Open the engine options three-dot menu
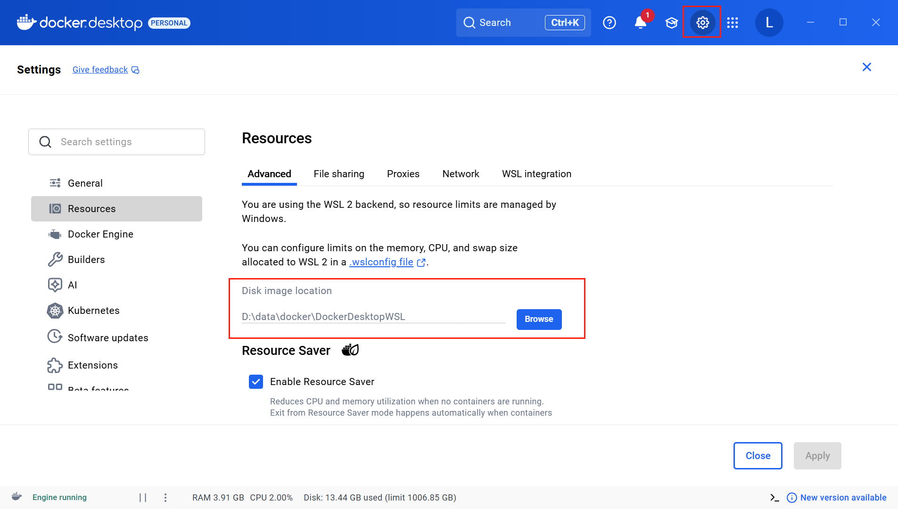The width and height of the screenshot is (898, 509). pos(165,498)
